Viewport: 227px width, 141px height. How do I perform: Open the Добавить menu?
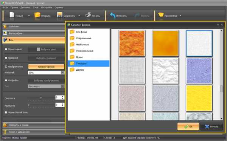[x=25, y=8]
